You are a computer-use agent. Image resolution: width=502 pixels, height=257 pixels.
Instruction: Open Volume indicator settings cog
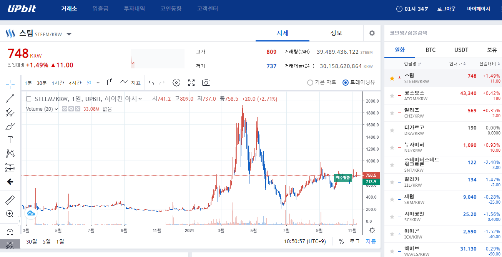click(71, 109)
